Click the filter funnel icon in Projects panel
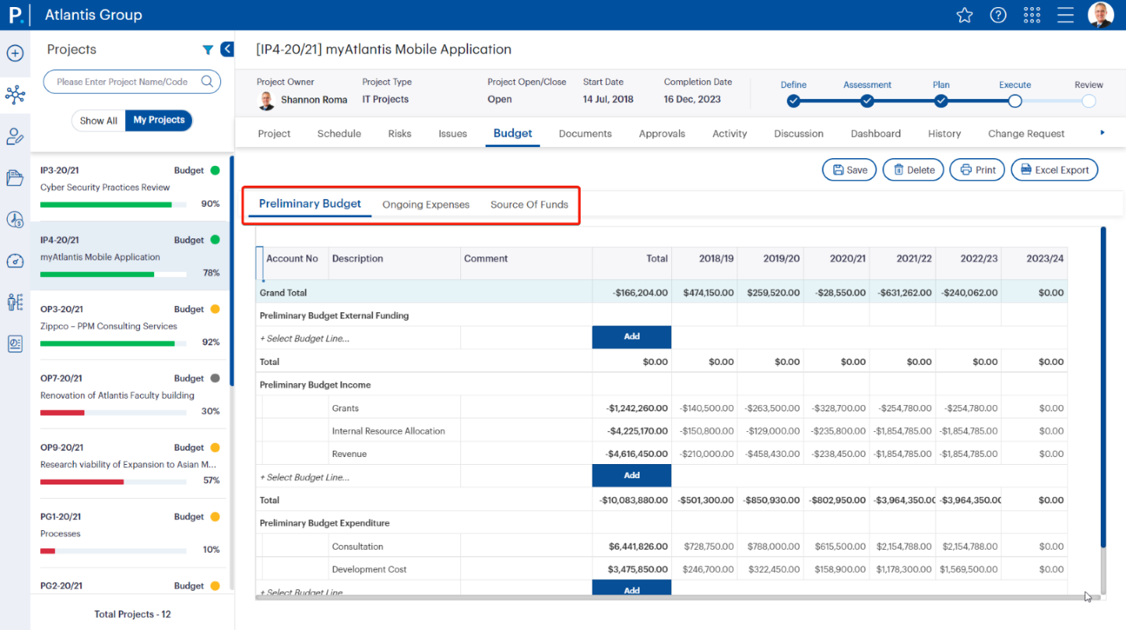Image resolution: width=1126 pixels, height=630 pixels. pyautogui.click(x=208, y=50)
